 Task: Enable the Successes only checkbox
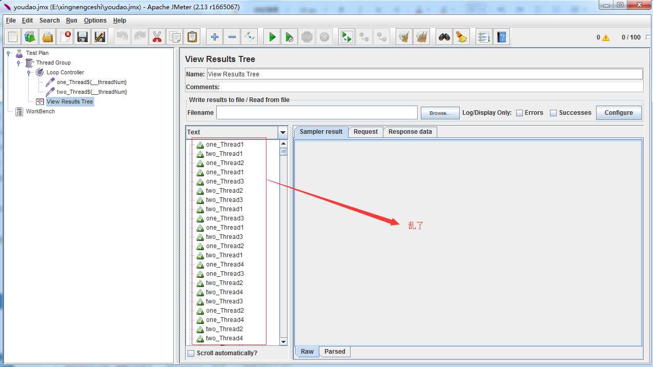pos(554,113)
